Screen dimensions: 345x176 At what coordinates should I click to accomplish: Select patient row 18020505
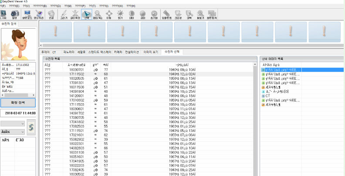[x=148, y=78]
